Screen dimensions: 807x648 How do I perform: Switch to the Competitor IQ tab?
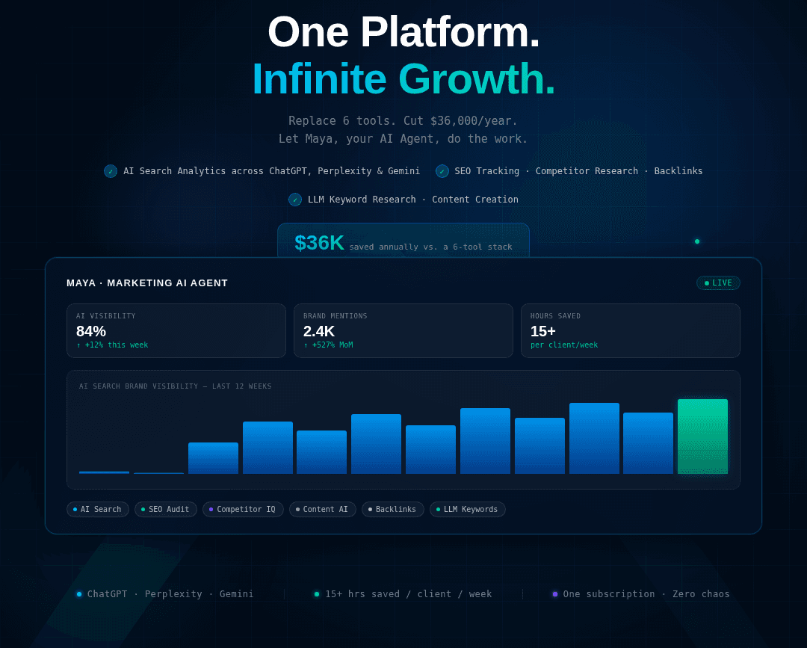(x=243, y=509)
